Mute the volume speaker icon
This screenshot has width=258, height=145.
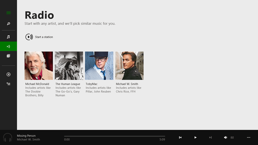(x=225, y=137)
